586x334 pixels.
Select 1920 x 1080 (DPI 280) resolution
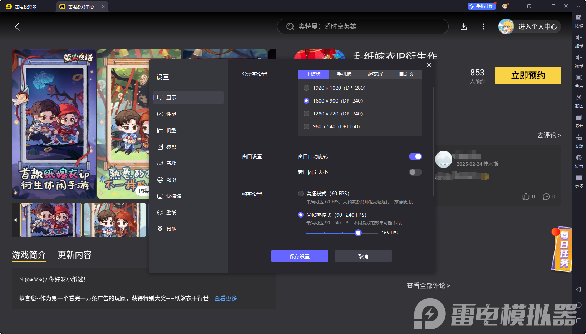[306, 88]
